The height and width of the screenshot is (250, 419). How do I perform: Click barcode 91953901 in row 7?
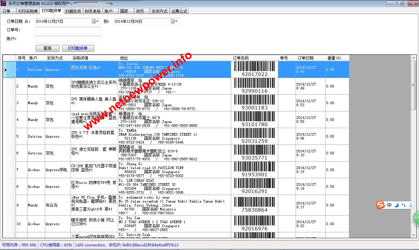pyautogui.click(x=254, y=170)
